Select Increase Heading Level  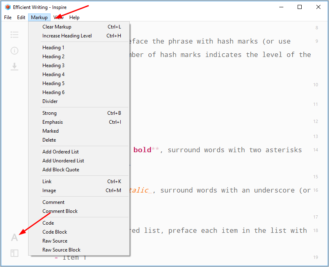(79, 36)
